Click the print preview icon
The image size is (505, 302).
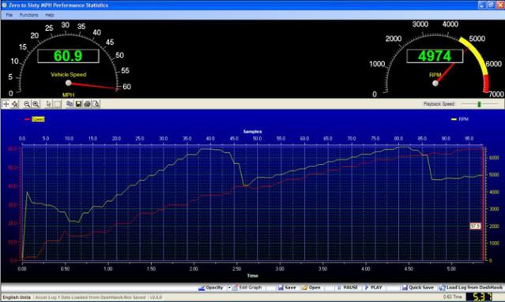point(96,104)
